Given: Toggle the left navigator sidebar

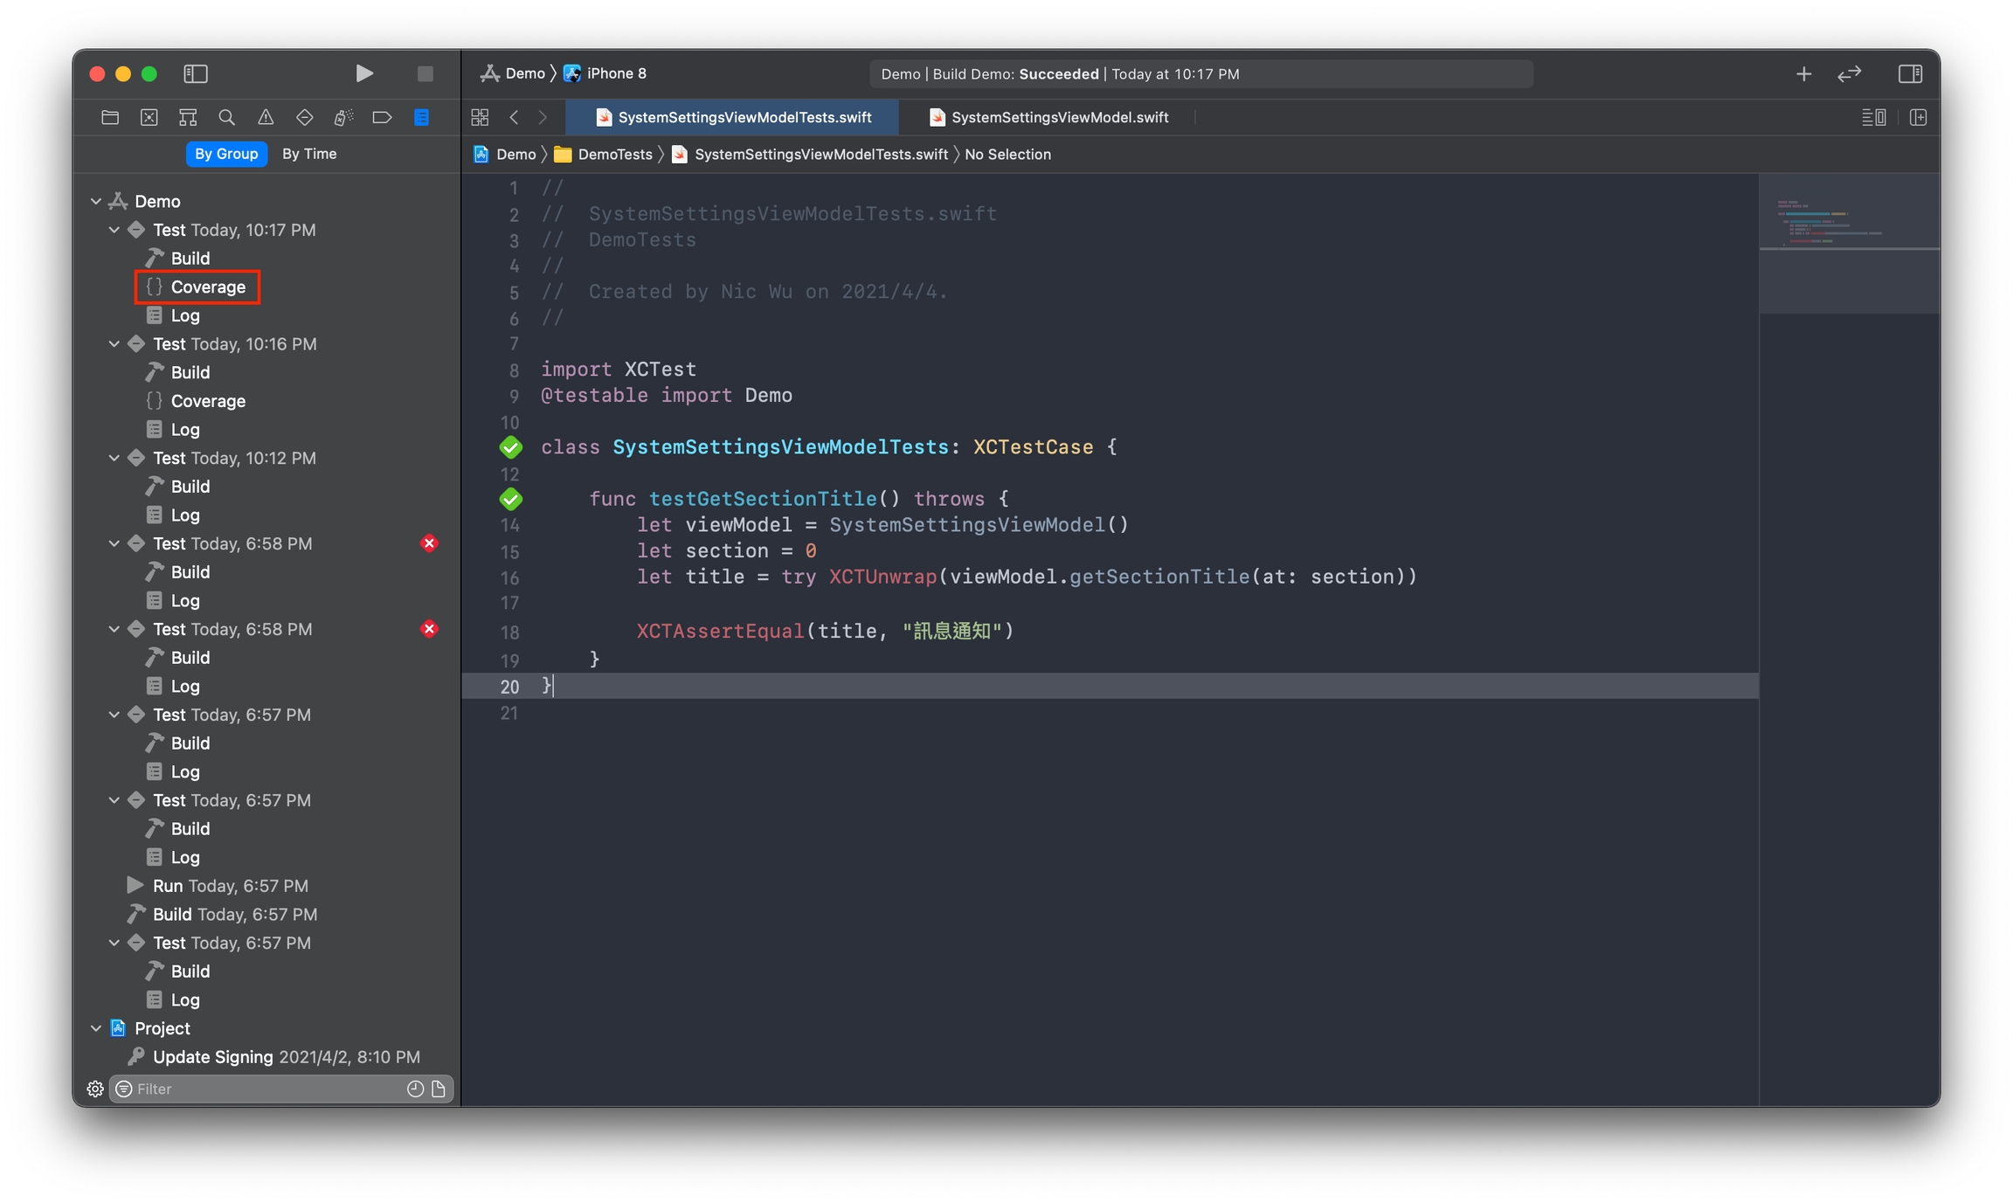Looking at the screenshot, I should [196, 73].
